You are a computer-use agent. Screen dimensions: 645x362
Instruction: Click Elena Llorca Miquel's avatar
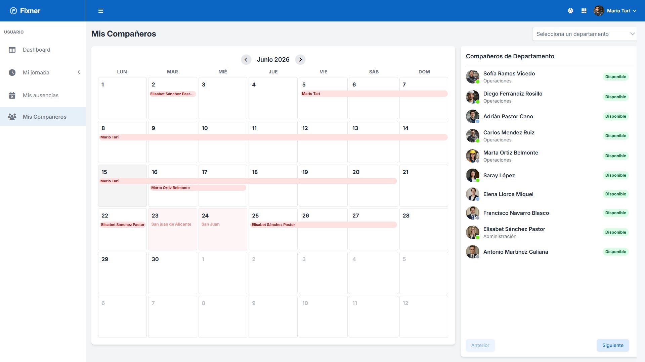(473, 194)
